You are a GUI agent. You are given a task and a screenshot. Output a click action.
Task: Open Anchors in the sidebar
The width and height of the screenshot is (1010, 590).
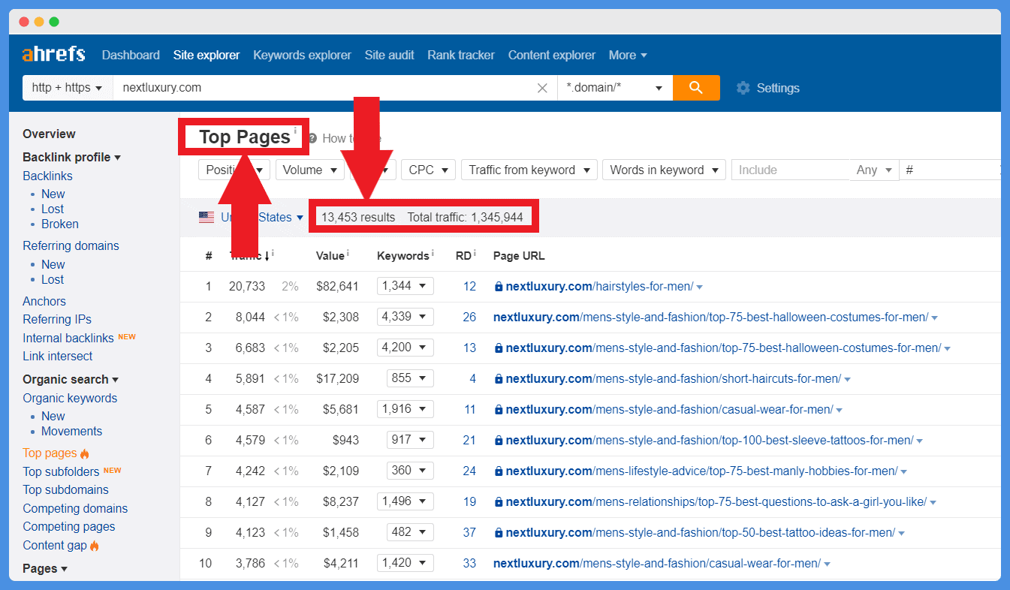(x=44, y=301)
